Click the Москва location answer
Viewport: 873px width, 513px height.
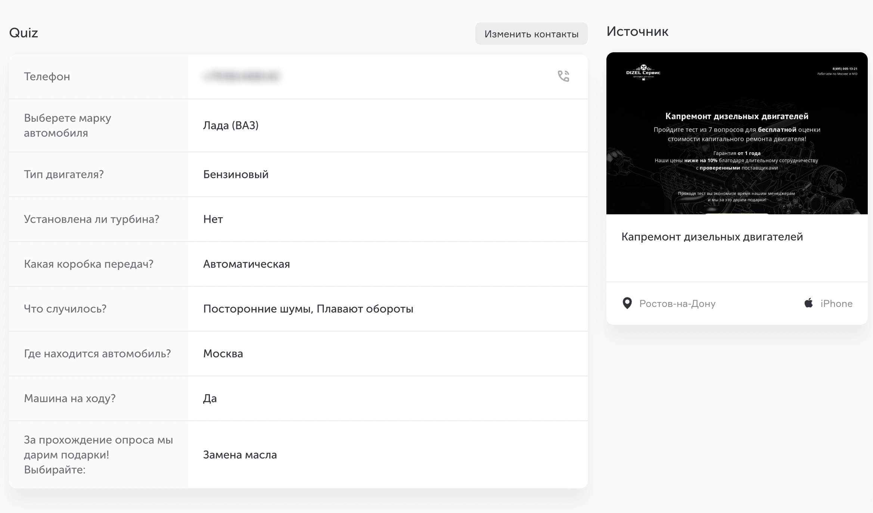[x=223, y=354]
